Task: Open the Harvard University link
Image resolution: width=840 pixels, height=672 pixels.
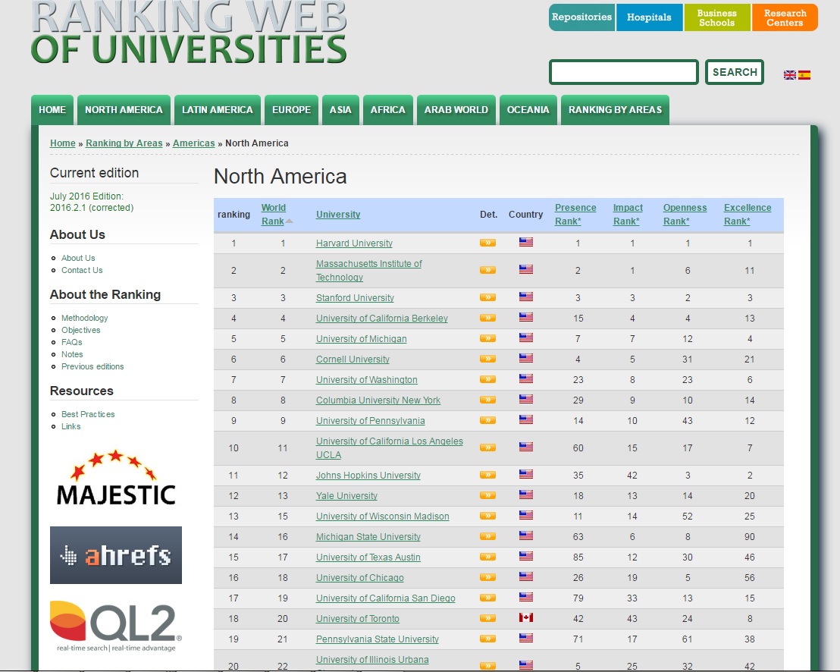Action: 354,243
